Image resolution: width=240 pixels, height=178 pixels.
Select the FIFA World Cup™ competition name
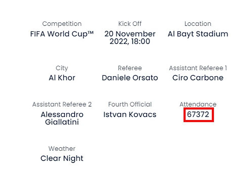[x=62, y=34]
